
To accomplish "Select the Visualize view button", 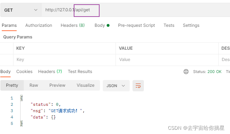I will coord(85,85).
